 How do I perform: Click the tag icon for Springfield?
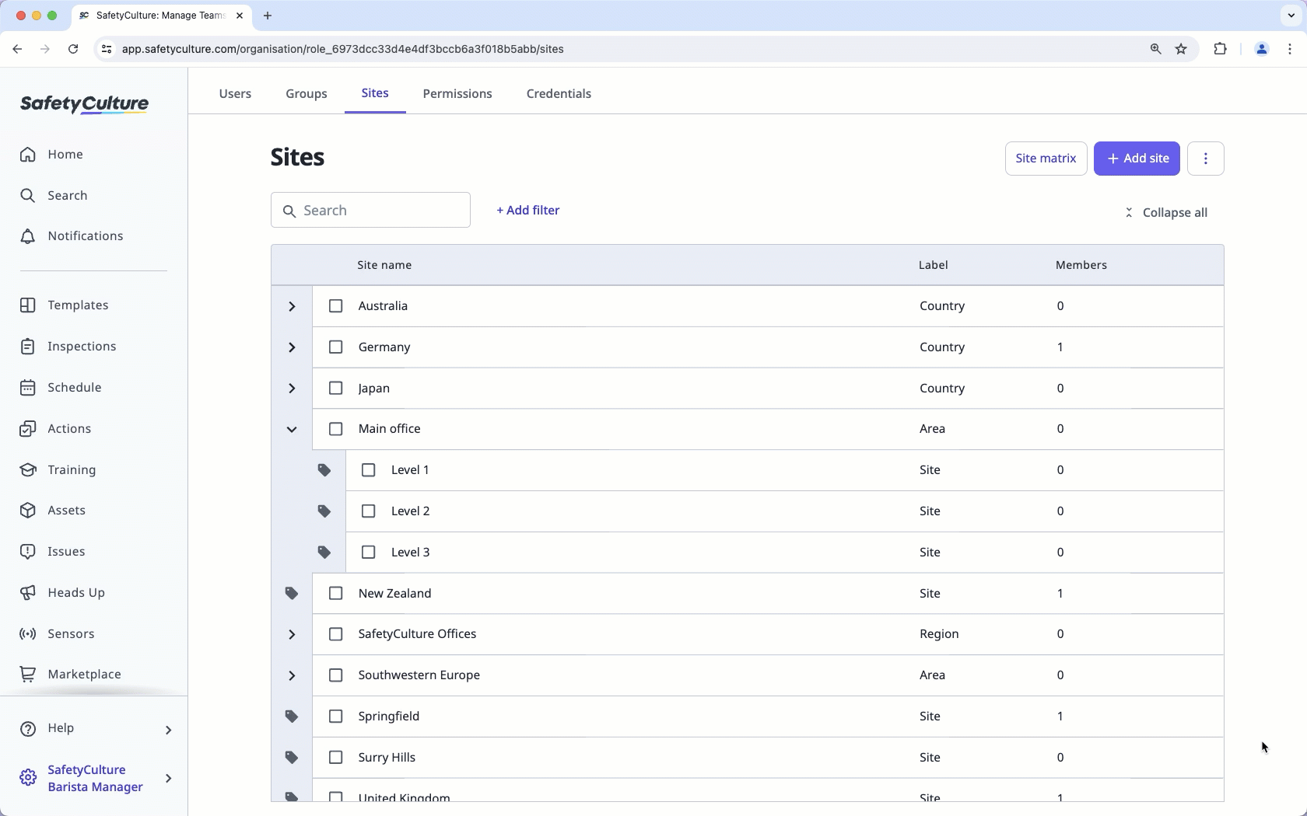click(292, 717)
